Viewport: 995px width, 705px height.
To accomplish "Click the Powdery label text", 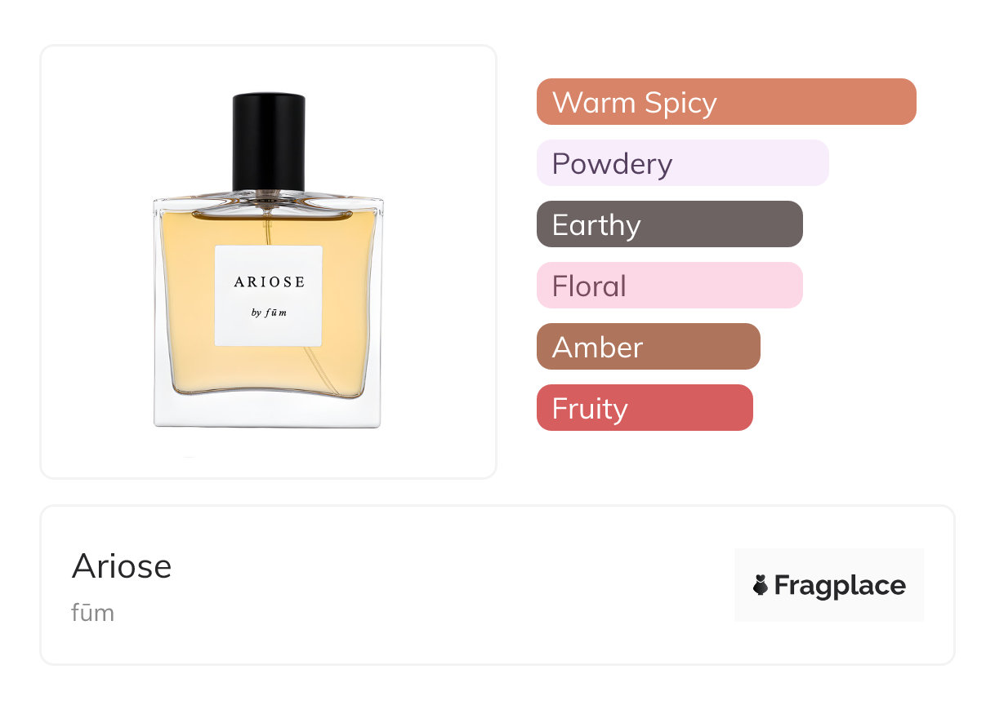I will [x=612, y=164].
